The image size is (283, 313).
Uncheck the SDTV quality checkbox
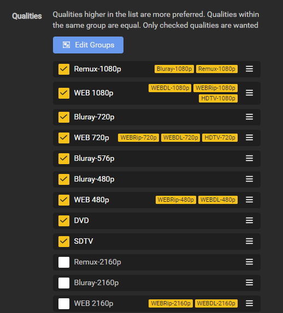pos(64,242)
